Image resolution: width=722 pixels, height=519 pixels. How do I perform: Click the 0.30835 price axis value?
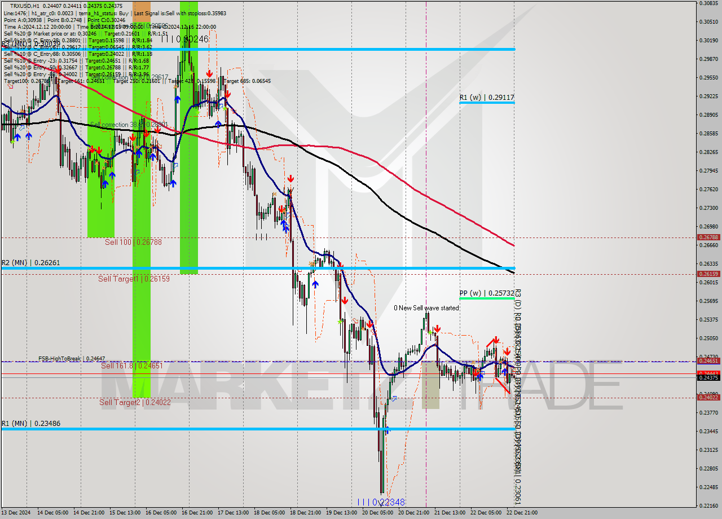pos(708,3)
